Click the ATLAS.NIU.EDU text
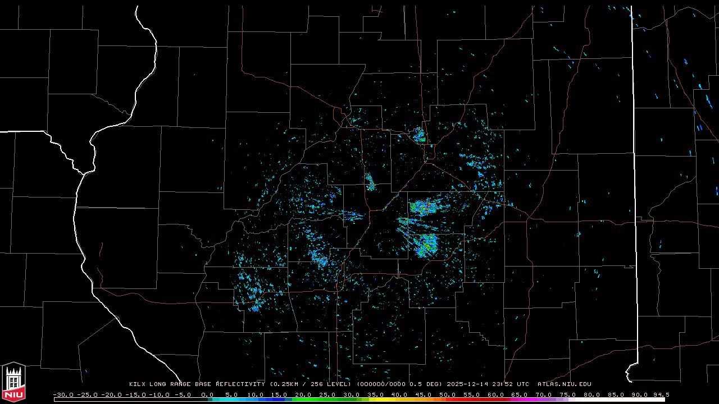Image resolution: width=719 pixels, height=404 pixels. pyautogui.click(x=564, y=384)
